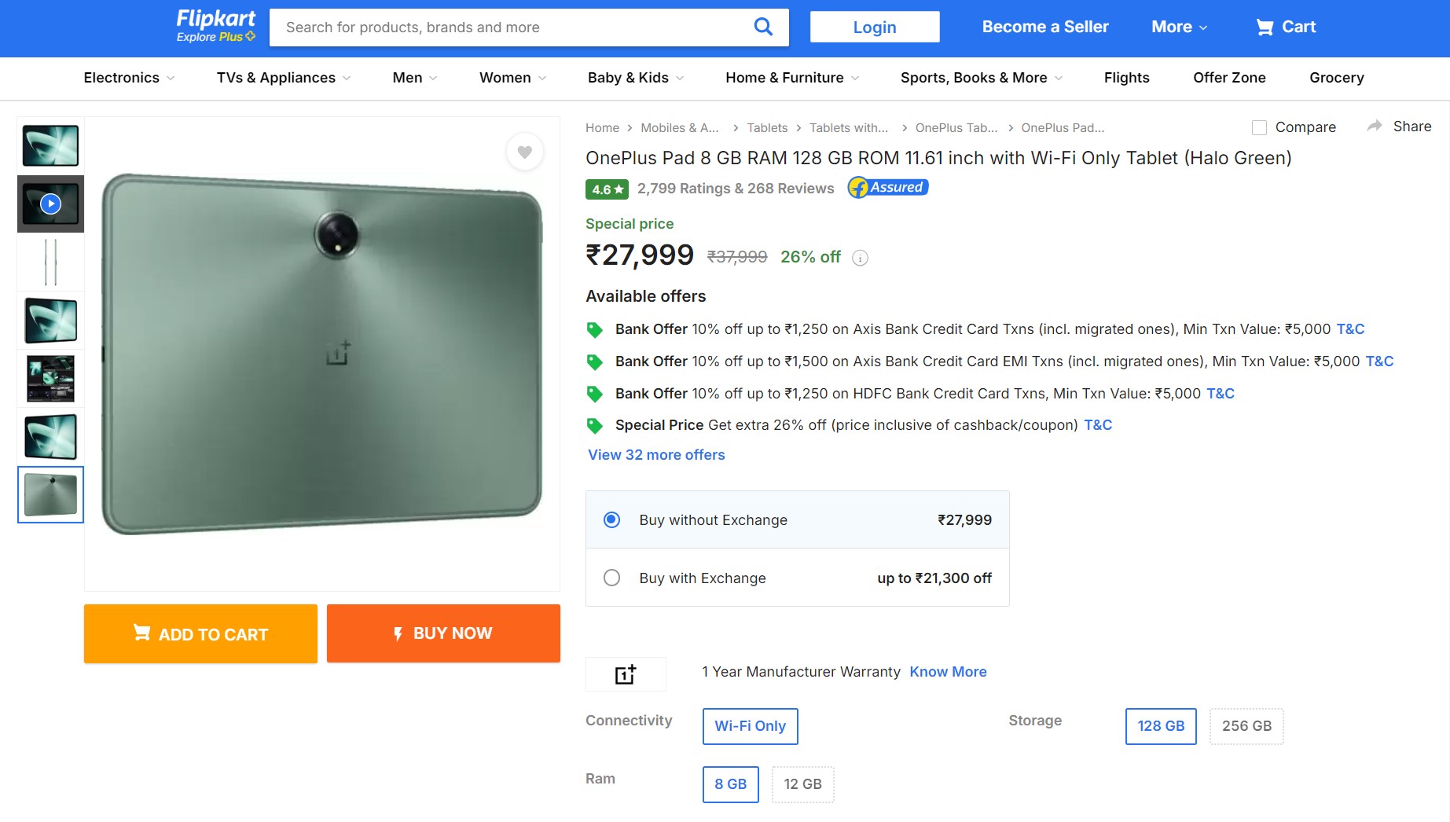
Task: Check the Compare checkbox
Action: tap(1258, 127)
